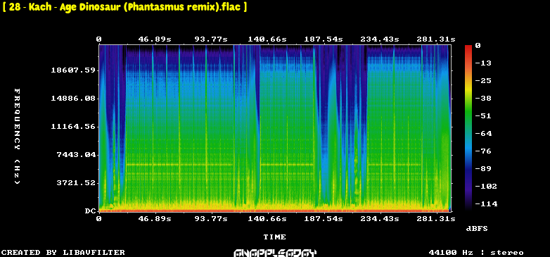Click the 18607.59 frequency tick label
The image size is (550, 257).
(x=73, y=70)
